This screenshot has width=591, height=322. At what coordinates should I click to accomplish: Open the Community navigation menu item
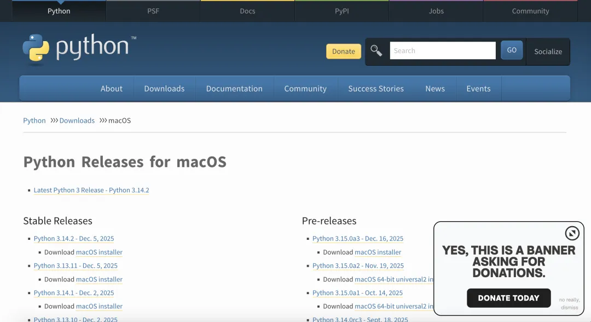[x=305, y=89]
